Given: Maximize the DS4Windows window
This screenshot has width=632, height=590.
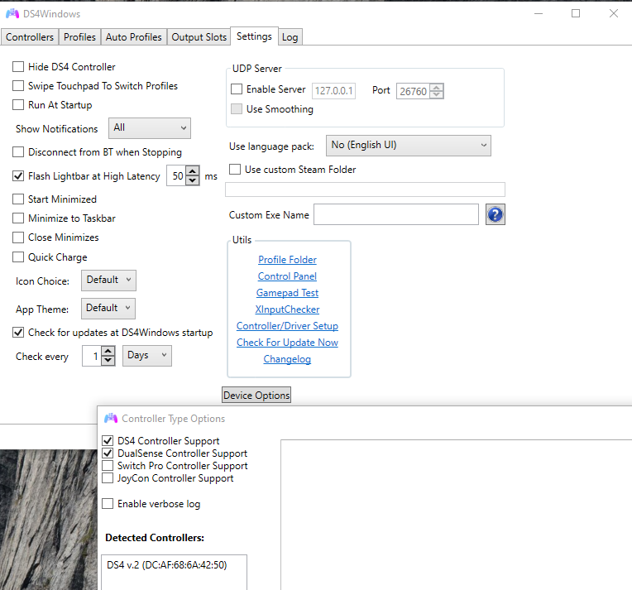Looking at the screenshot, I should 576,14.
